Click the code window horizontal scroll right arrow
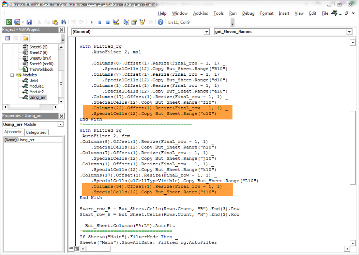The image size is (359, 255). point(347,249)
